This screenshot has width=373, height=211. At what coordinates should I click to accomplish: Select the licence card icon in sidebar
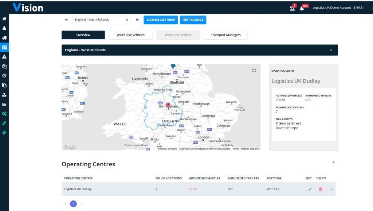point(4,47)
